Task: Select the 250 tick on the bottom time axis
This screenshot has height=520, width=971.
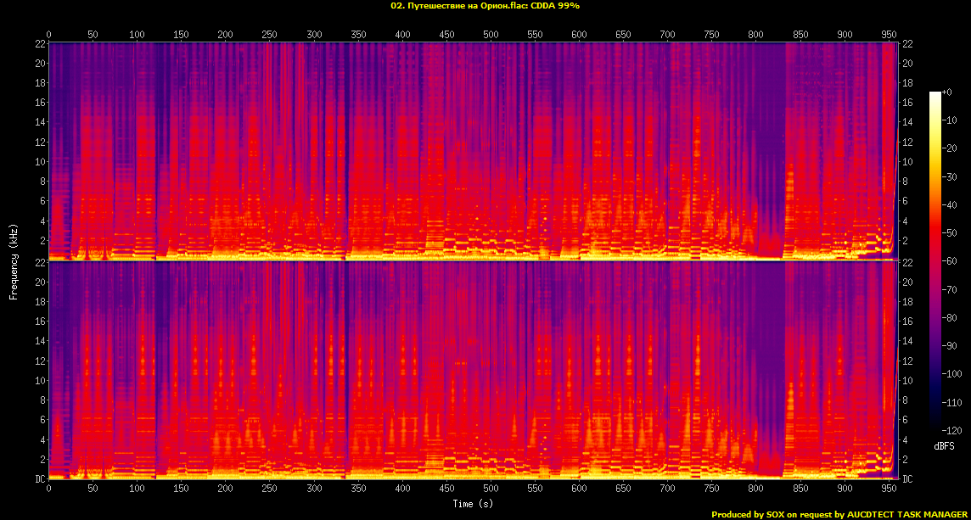Action: [x=269, y=489]
